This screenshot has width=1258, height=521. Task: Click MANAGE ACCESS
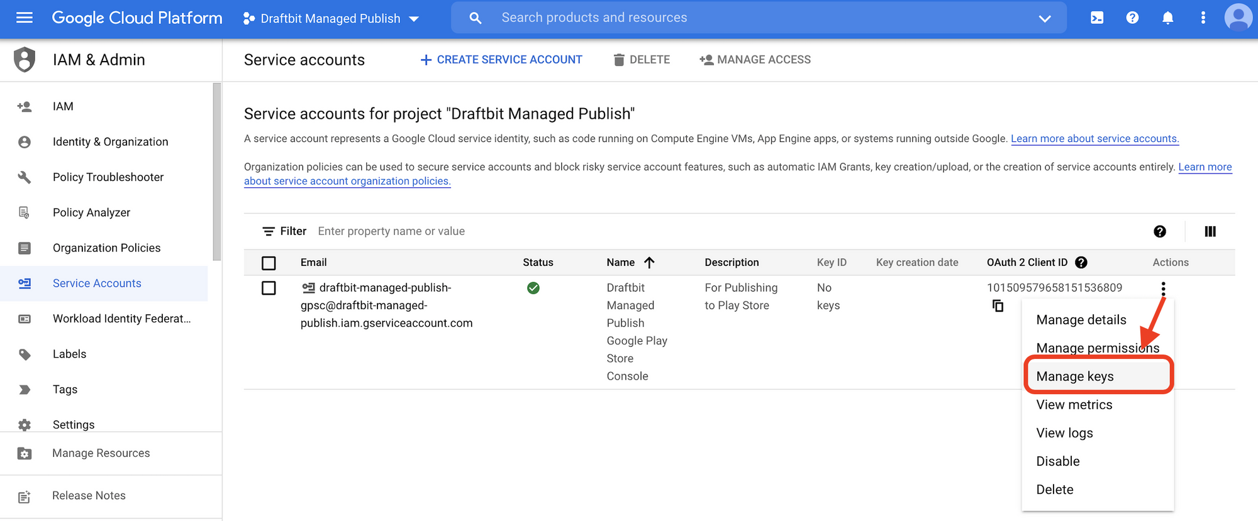click(755, 60)
